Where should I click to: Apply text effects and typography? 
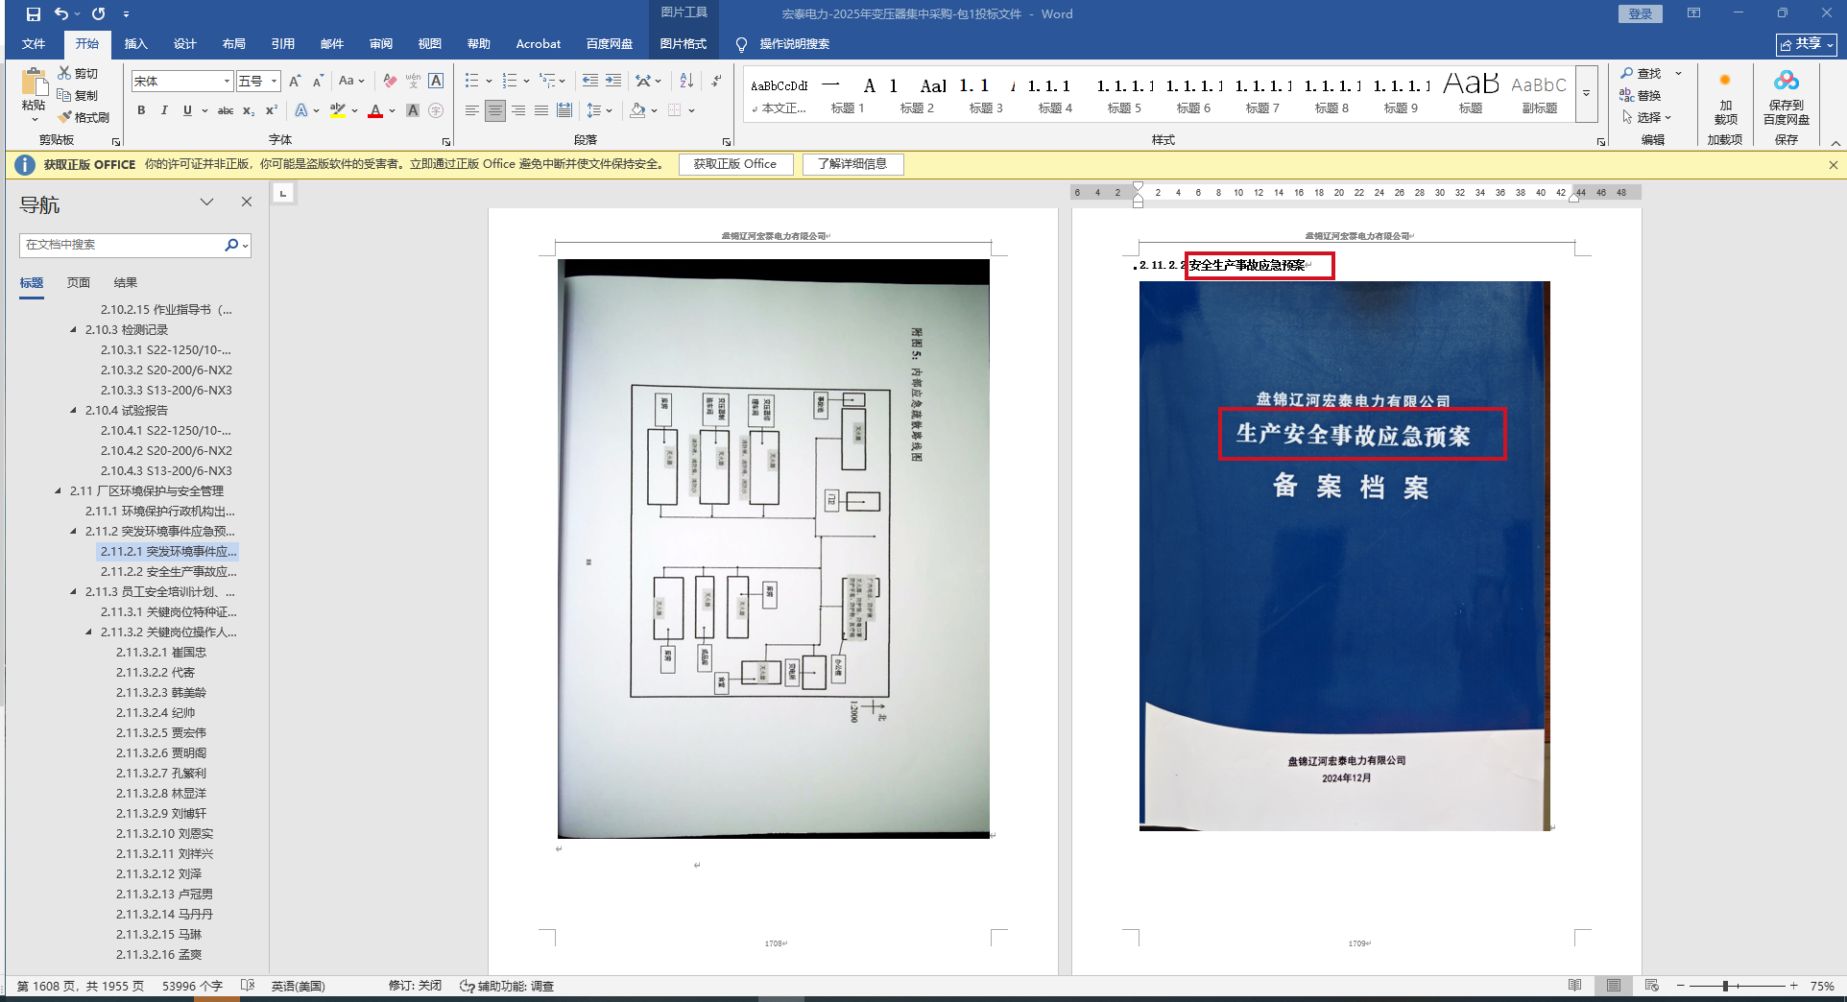pos(302,110)
